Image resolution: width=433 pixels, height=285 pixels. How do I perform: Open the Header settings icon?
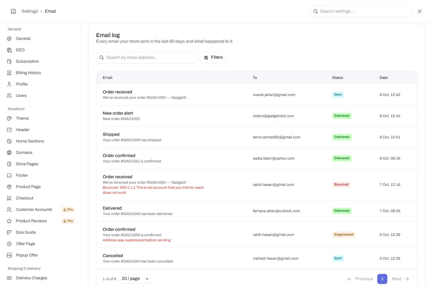coord(9,130)
